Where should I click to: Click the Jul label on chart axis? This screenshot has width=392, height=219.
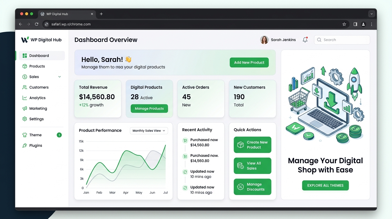(x=165, y=192)
